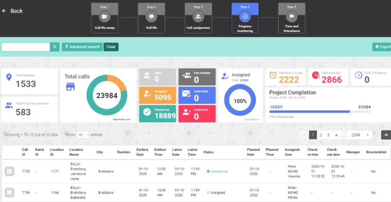Click the Past Due in 5 days clock icon

(273, 76)
